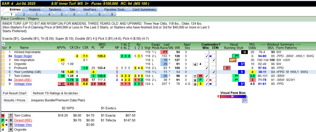Open Vintage Vino link in the results panel
Screen dimensions: 316x132
point(23,125)
